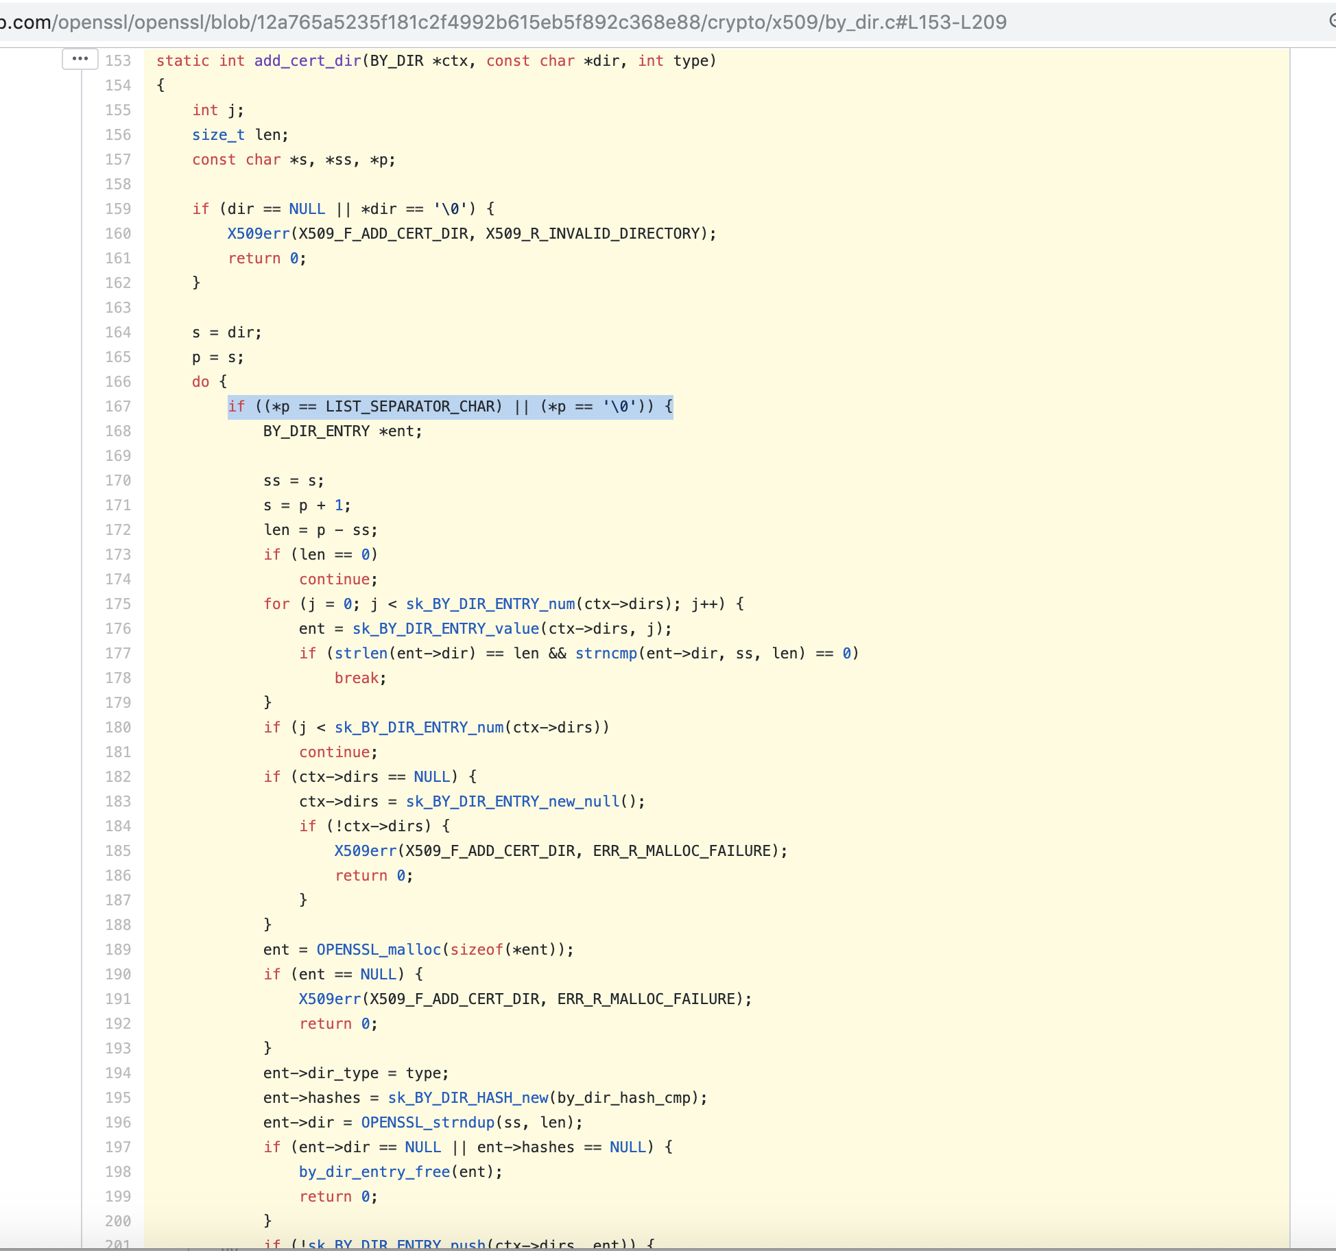
Task: Click the highlighted LIST_SEPARATOR_CHAR code on line 167
Action: coord(412,406)
